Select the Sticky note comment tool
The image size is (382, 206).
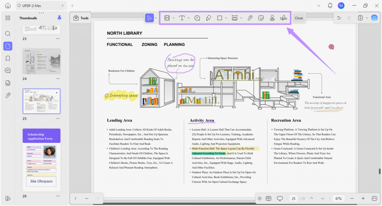[197, 18]
